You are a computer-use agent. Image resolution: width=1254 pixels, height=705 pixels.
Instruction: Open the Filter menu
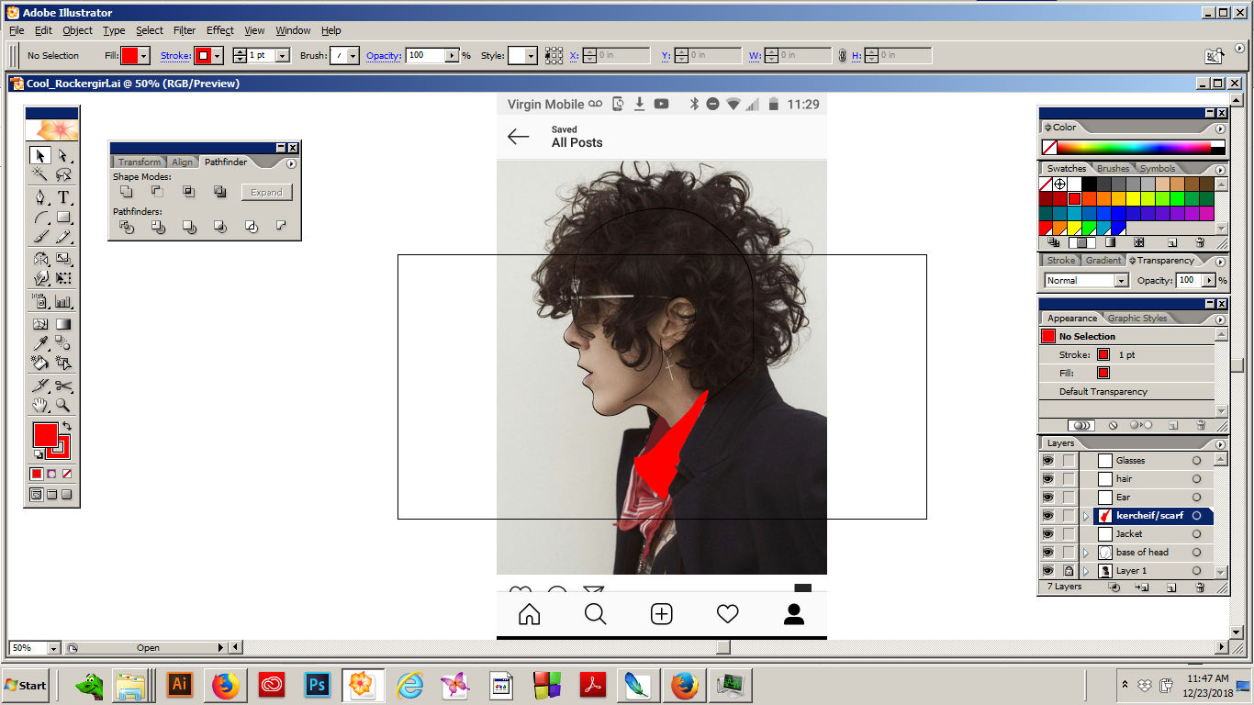185,30
